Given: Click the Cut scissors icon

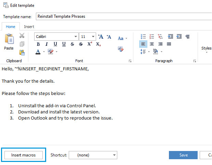Looking at the screenshot, I should point(22,36).
